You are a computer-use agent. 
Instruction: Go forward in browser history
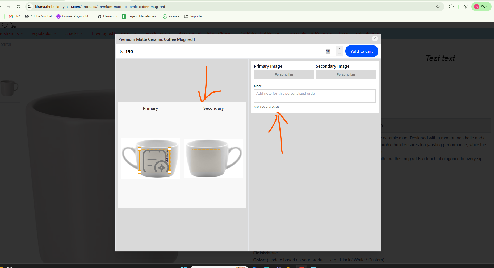pos(9,7)
